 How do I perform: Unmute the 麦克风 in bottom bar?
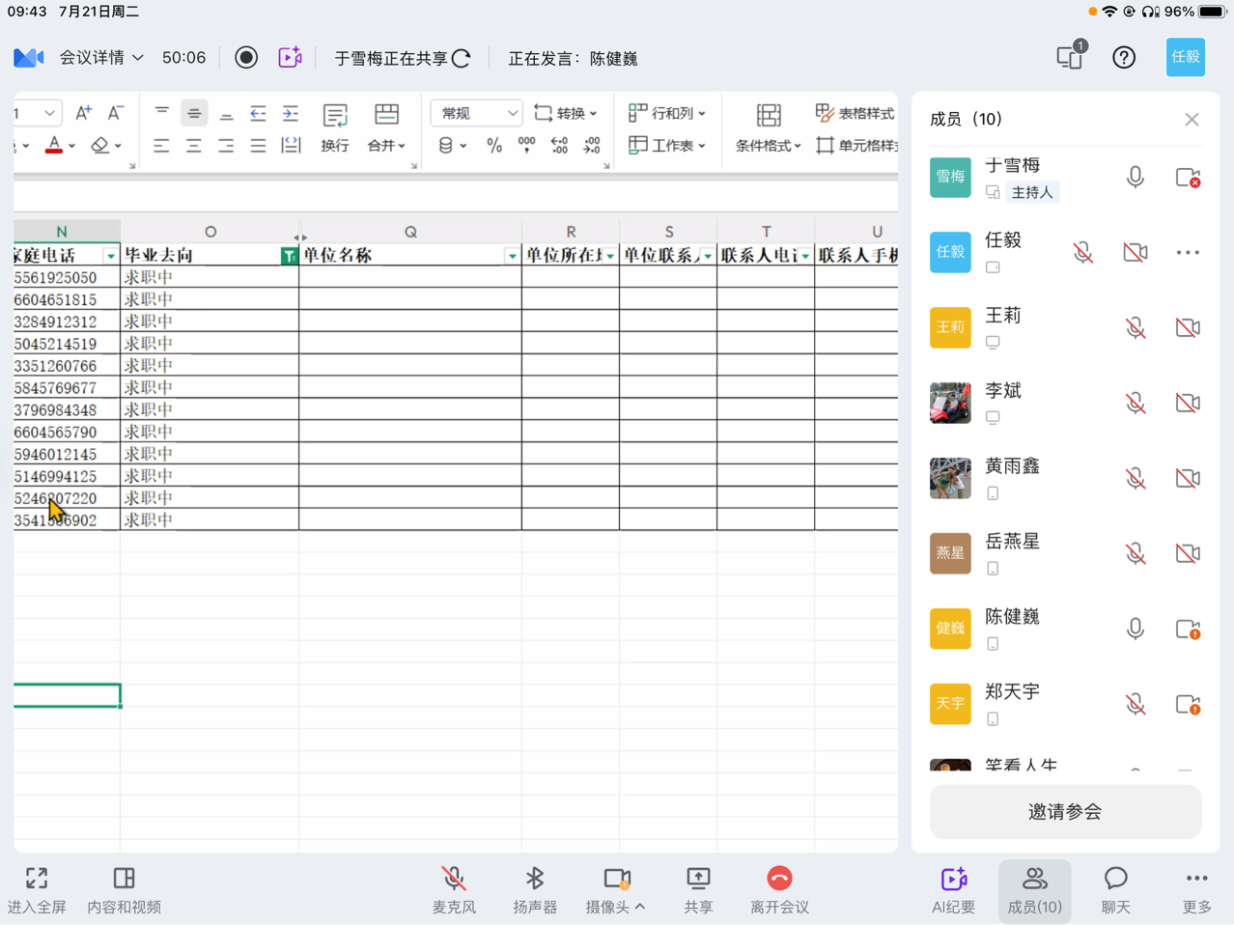pyautogui.click(x=454, y=889)
